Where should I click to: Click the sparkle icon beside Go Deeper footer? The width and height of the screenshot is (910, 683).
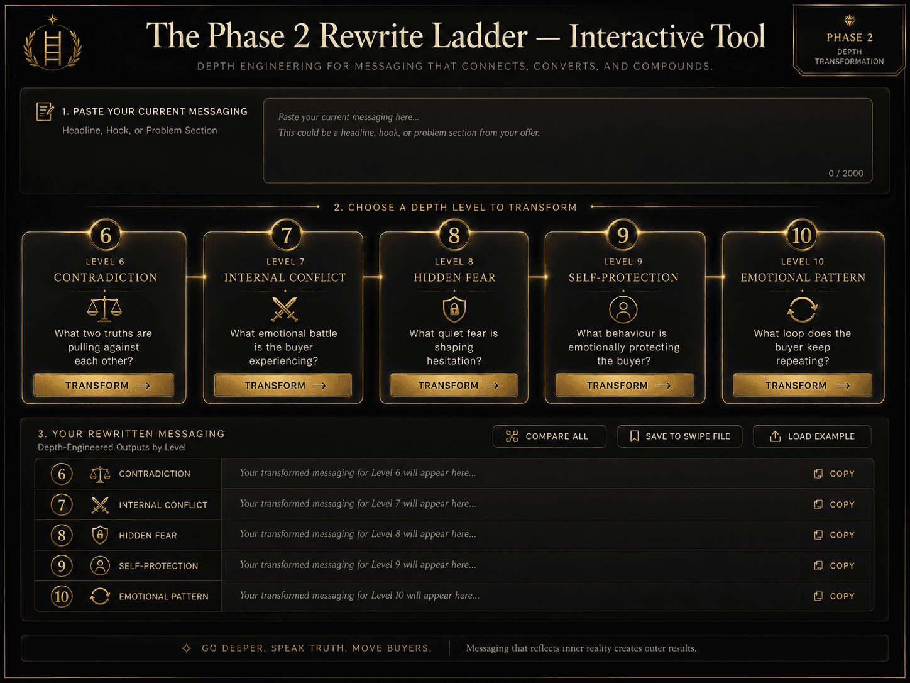point(187,648)
